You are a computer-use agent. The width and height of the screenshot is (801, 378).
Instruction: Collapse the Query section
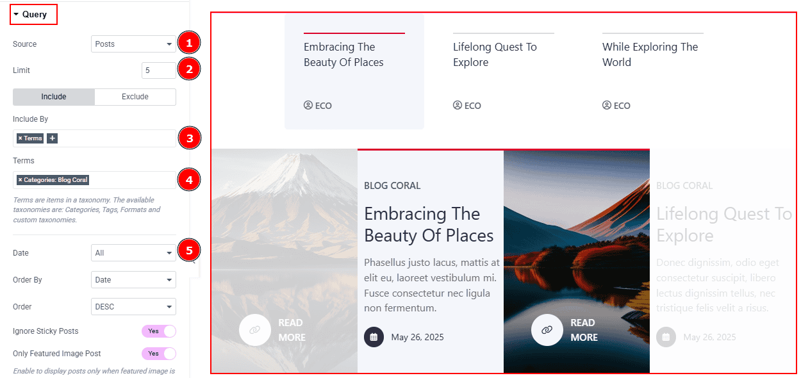(x=34, y=14)
